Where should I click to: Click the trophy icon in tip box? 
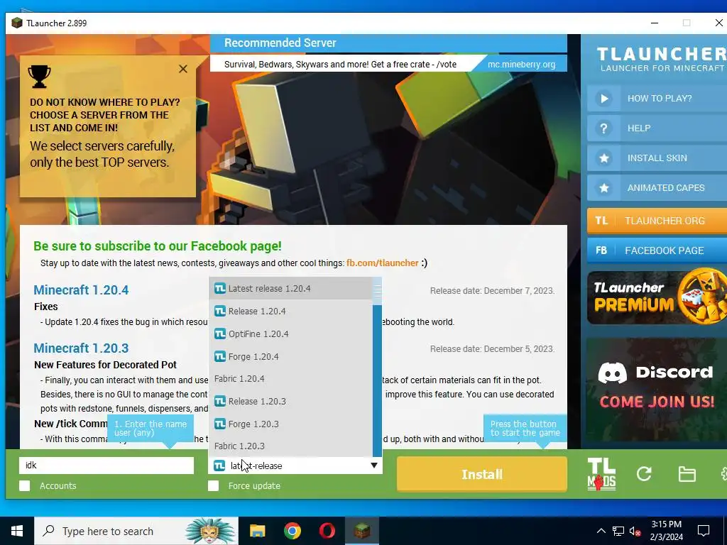pyautogui.click(x=40, y=77)
